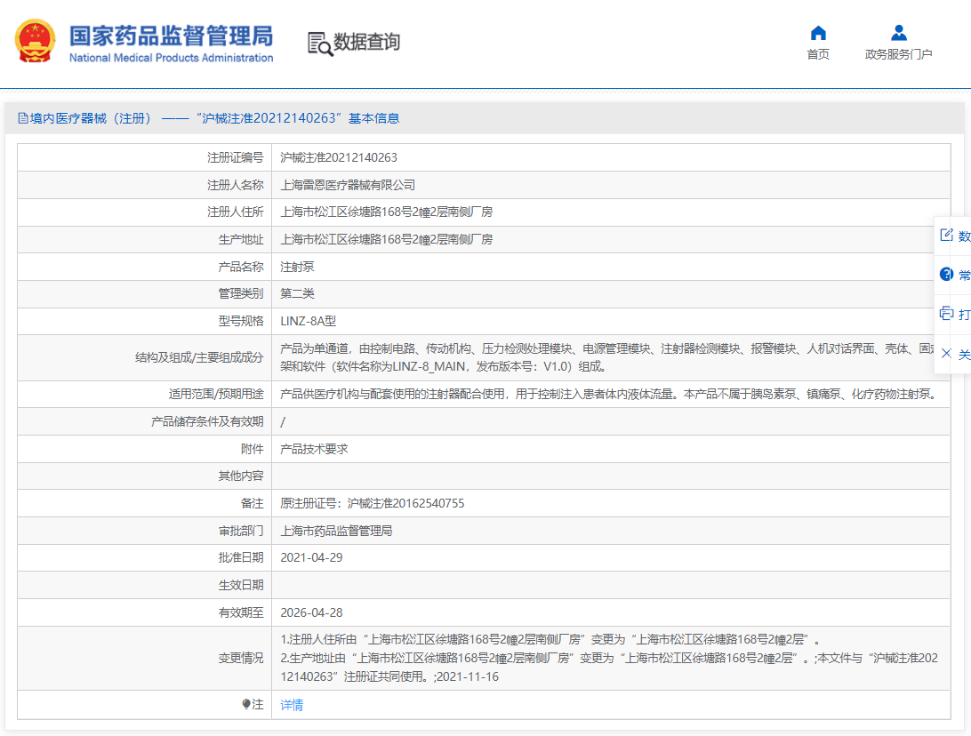This screenshot has width=971, height=736.
Task: Click the 附件 row label
Action: [x=252, y=450]
